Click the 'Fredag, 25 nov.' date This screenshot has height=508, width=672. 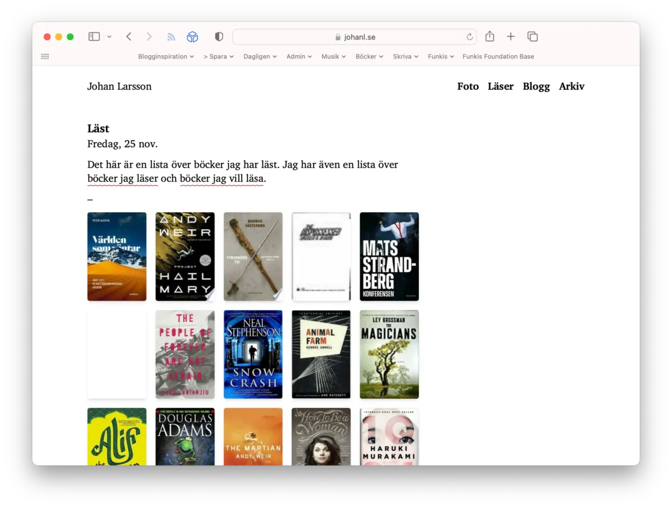pyautogui.click(x=123, y=144)
